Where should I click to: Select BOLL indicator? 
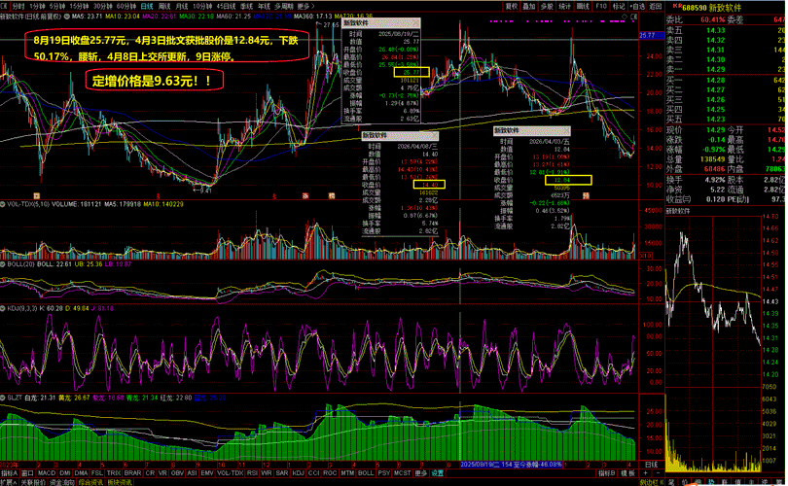366,473
